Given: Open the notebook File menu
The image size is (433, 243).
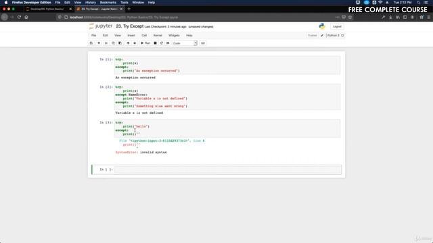Looking at the screenshot, I should [x=93, y=36].
